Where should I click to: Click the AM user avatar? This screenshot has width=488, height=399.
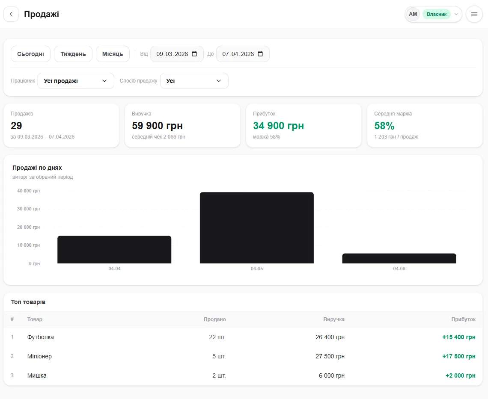(413, 14)
